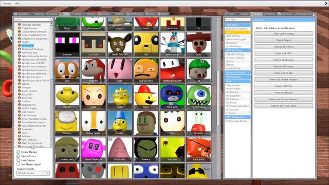Click Remove all Ground Weapons button
Screen dimensions: 329x185
[284, 80]
